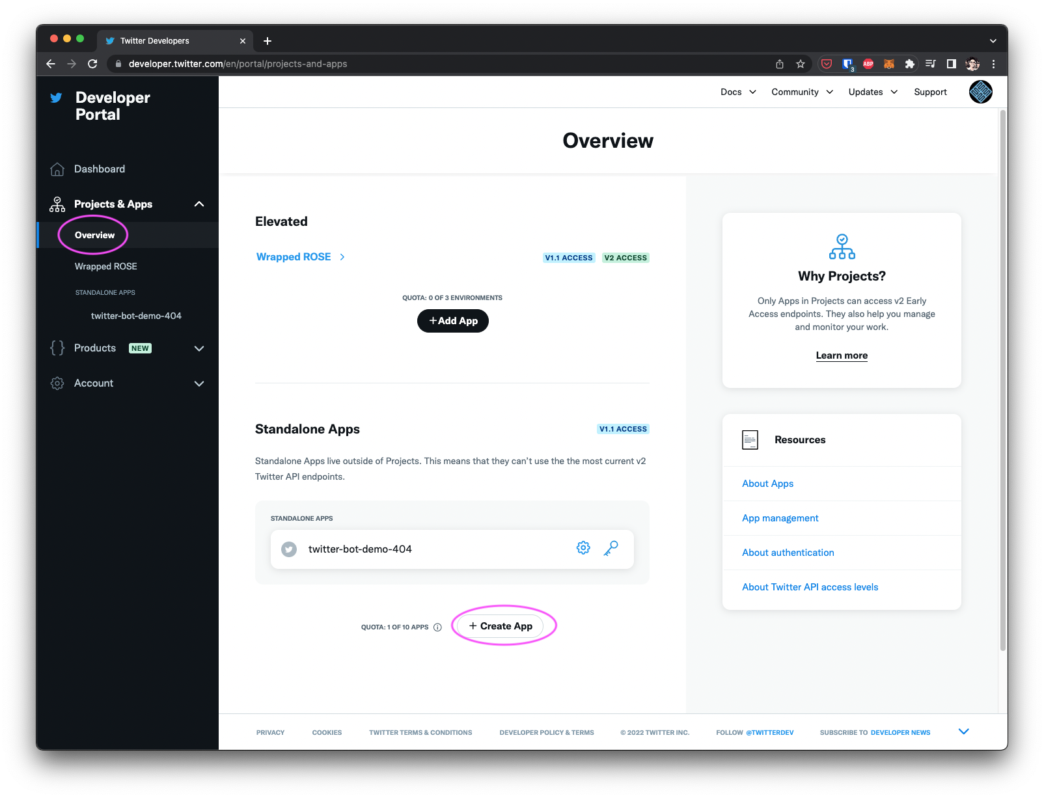The image size is (1044, 798).
Task: Click the Twitter bird beside twitter-bot-demo-404
Action: click(288, 549)
